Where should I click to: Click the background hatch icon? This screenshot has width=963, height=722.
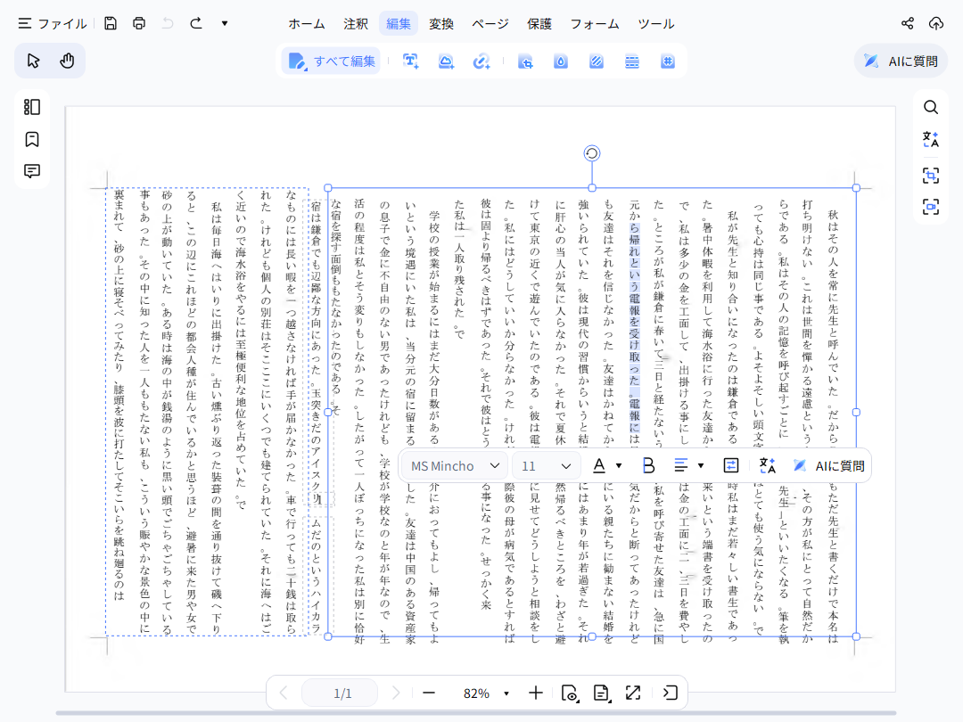tap(597, 62)
